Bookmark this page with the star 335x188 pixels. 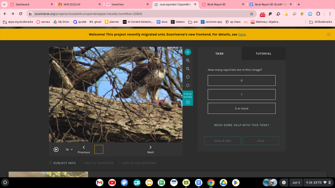(252, 14)
